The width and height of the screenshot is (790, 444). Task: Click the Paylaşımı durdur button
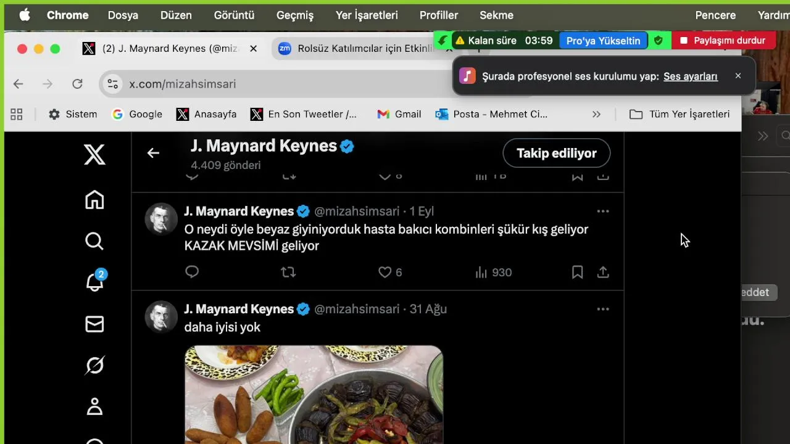click(x=723, y=41)
